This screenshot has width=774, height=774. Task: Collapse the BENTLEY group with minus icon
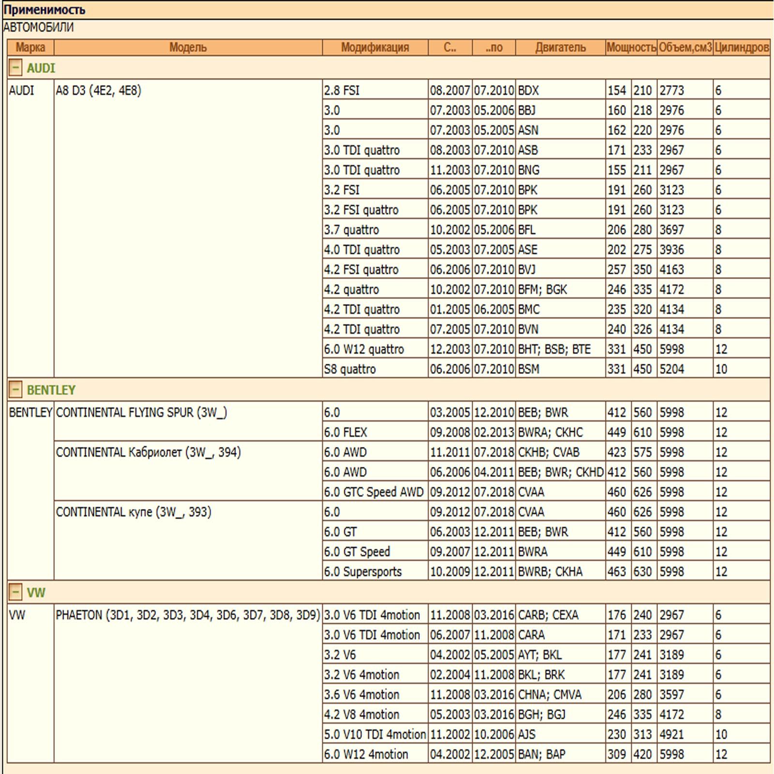pos(15,389)
